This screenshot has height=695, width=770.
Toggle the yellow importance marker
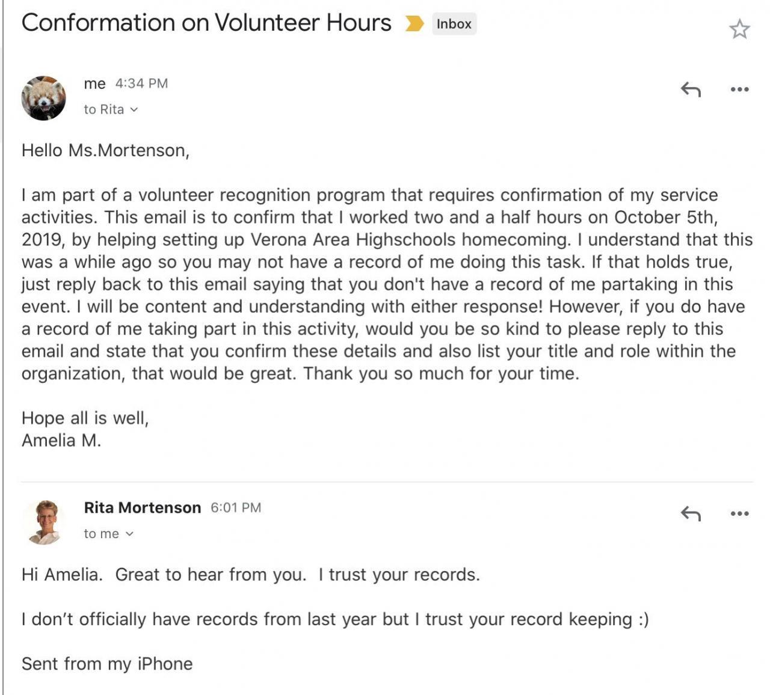point(414,24)
